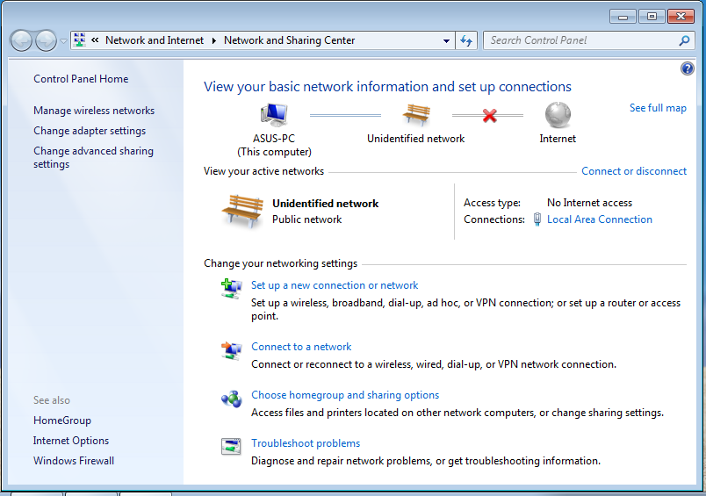Maximize the Network and Sharing Center window

(652, 17)
